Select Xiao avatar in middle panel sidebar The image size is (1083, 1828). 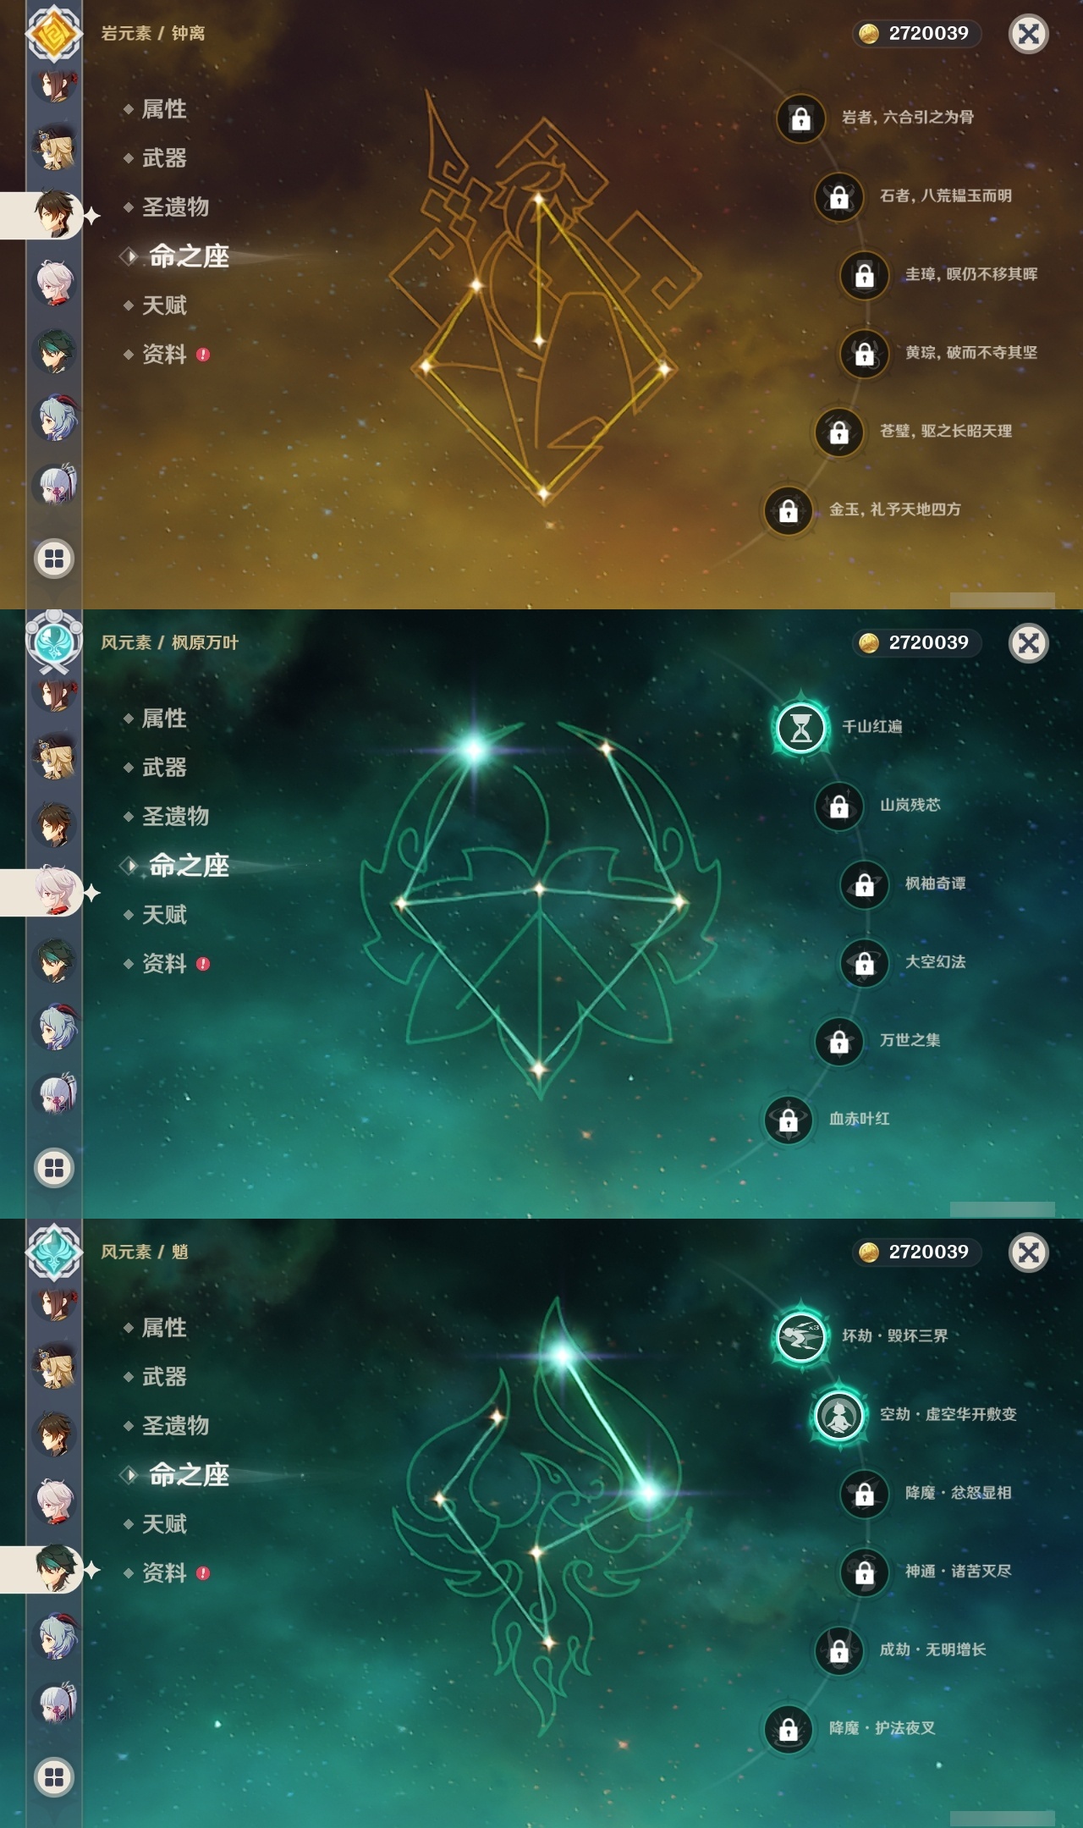pyautogui.click(x=55, y=960)
